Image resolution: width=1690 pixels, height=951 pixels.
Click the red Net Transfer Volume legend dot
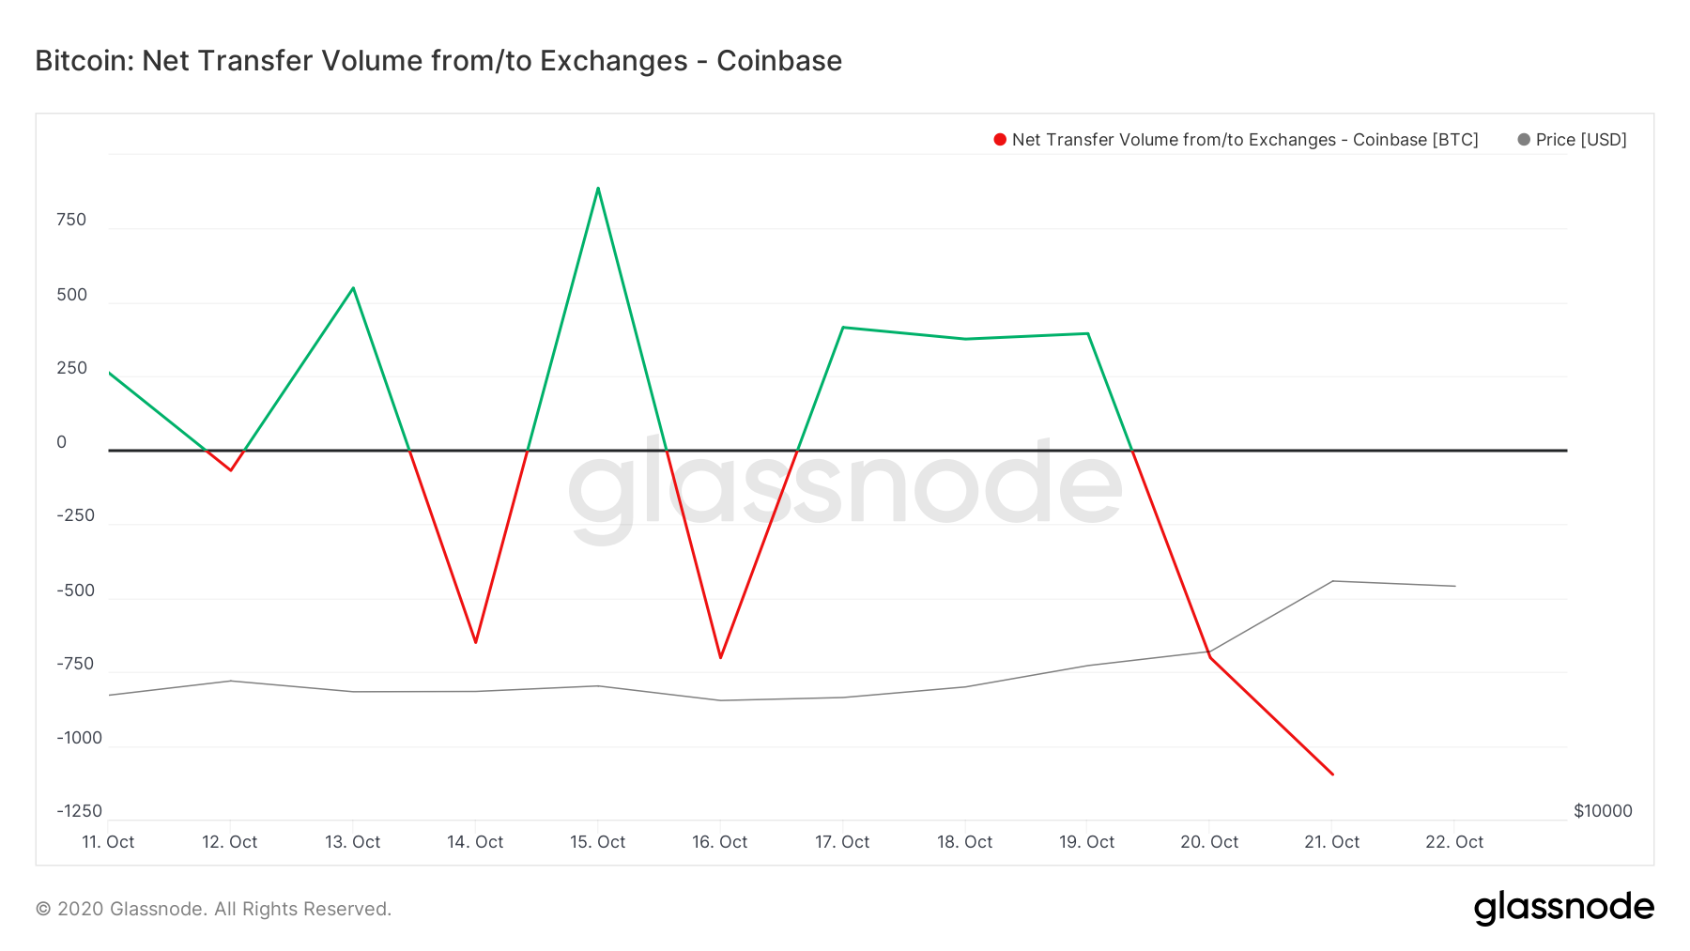[1000, 140]
